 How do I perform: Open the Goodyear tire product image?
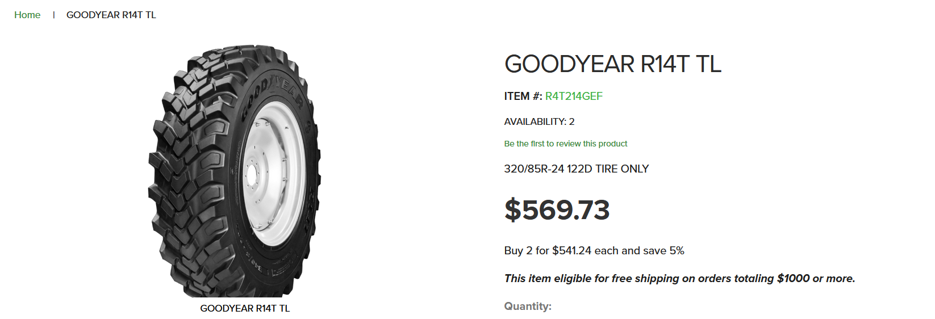[x=235, y=171]
